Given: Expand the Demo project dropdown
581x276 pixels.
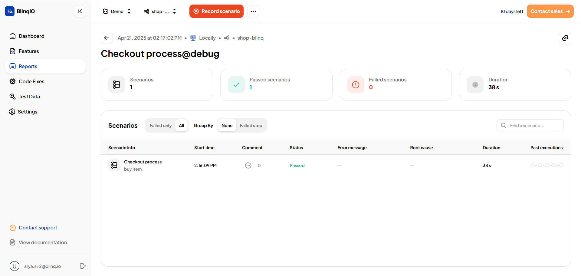Looking at the screenshot, I should (x=117, y=11).
